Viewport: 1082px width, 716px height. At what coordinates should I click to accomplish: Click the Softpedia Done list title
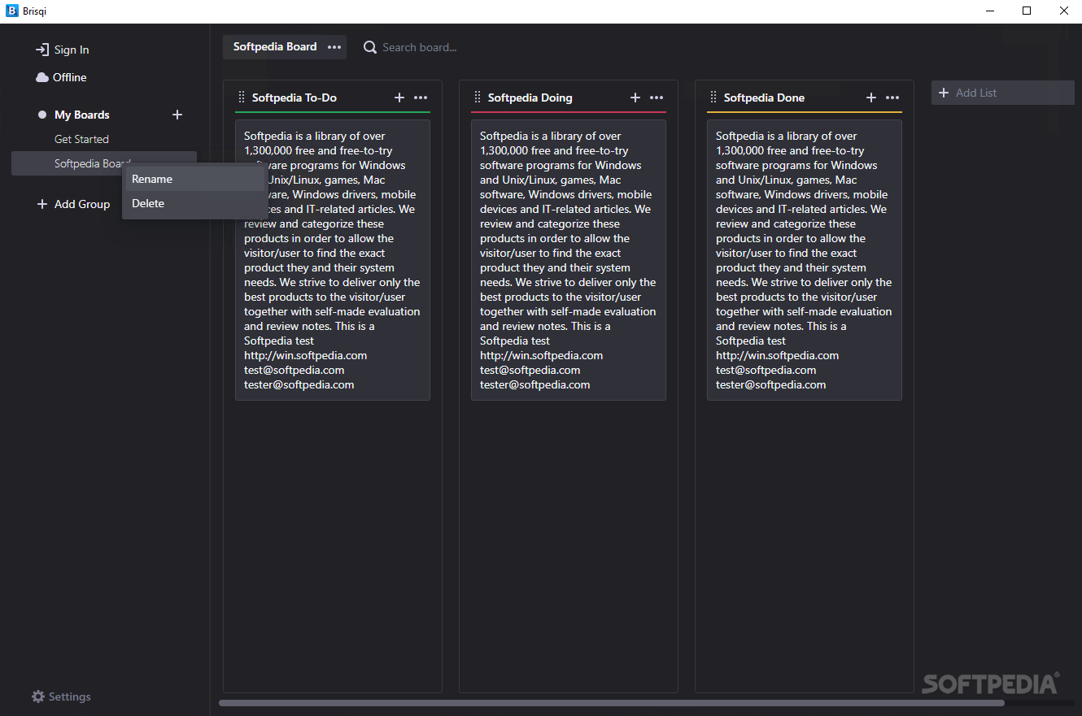pyautogui.click(x=764, y=98)
